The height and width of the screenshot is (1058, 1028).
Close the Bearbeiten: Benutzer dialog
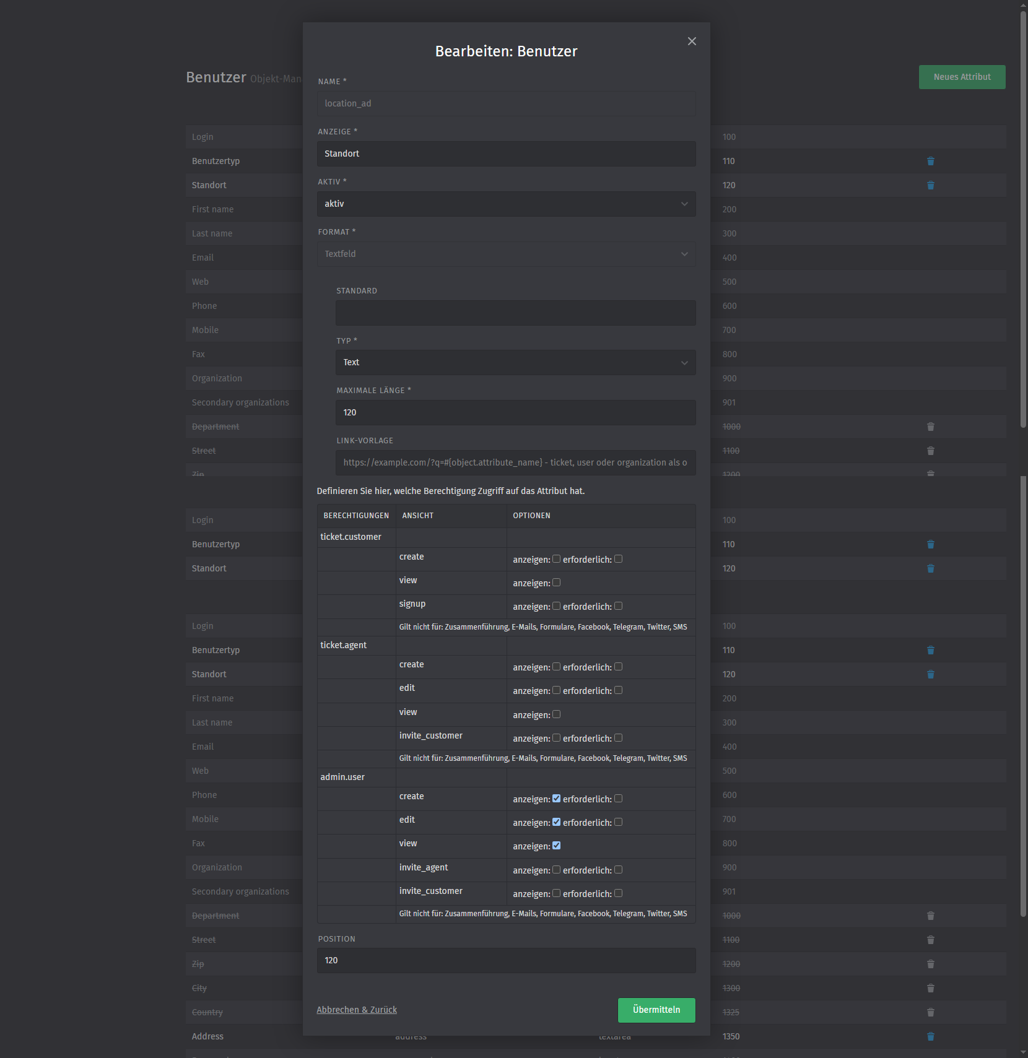(x=692, y=41)
